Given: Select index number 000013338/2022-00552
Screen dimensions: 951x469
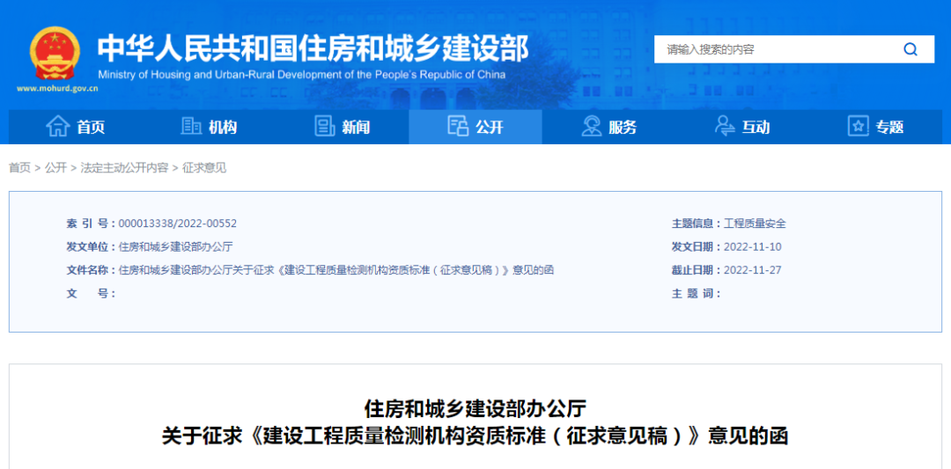Looking at the screenshot, I should (178, 224).
